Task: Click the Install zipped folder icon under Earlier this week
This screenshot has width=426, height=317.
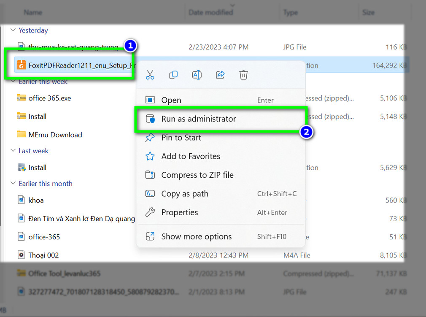Action: [x=22, y=116]
